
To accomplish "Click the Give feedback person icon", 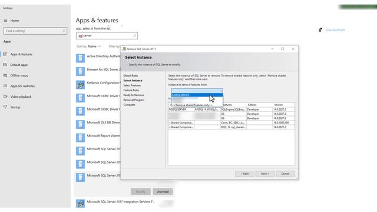I will click(320, 30).
